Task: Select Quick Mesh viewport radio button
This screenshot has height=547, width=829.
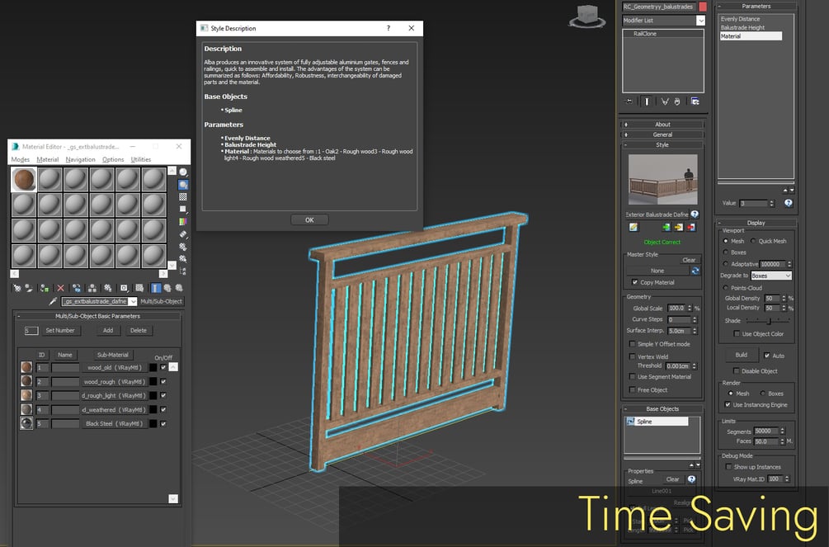Action: point(753,241)
